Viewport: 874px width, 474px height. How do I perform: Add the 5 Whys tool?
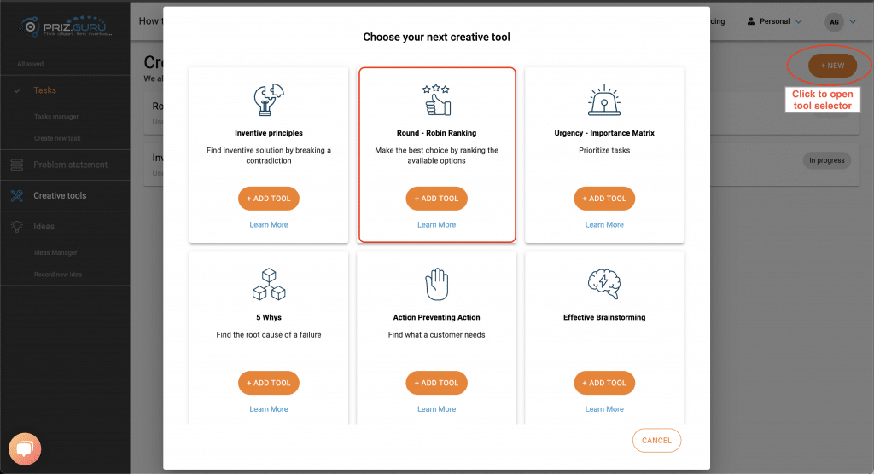click(x=269, y=383)
